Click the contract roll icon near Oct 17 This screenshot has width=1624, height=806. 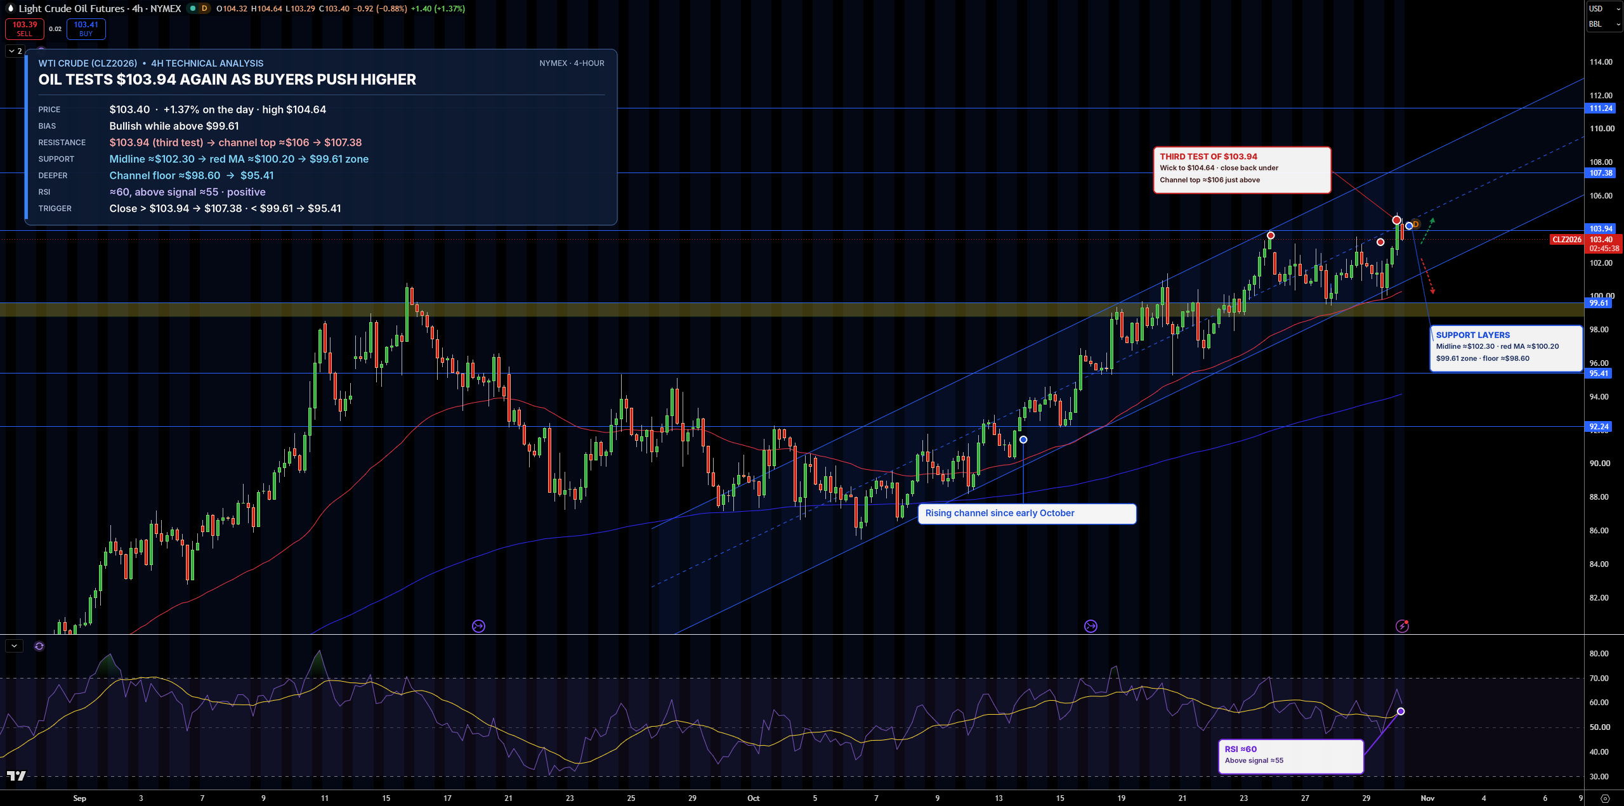[x=1090, y=626]
